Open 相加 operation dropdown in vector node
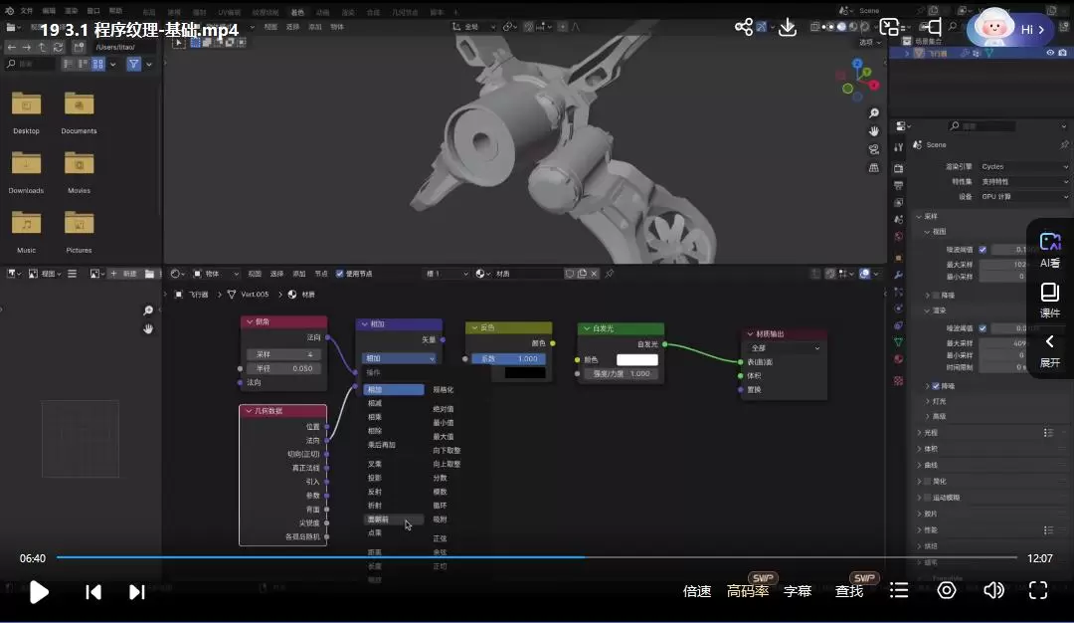 (x=400, y=358)
